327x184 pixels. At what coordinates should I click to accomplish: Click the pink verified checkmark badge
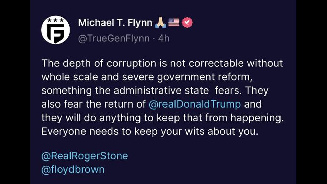click(x=187, y=23)
